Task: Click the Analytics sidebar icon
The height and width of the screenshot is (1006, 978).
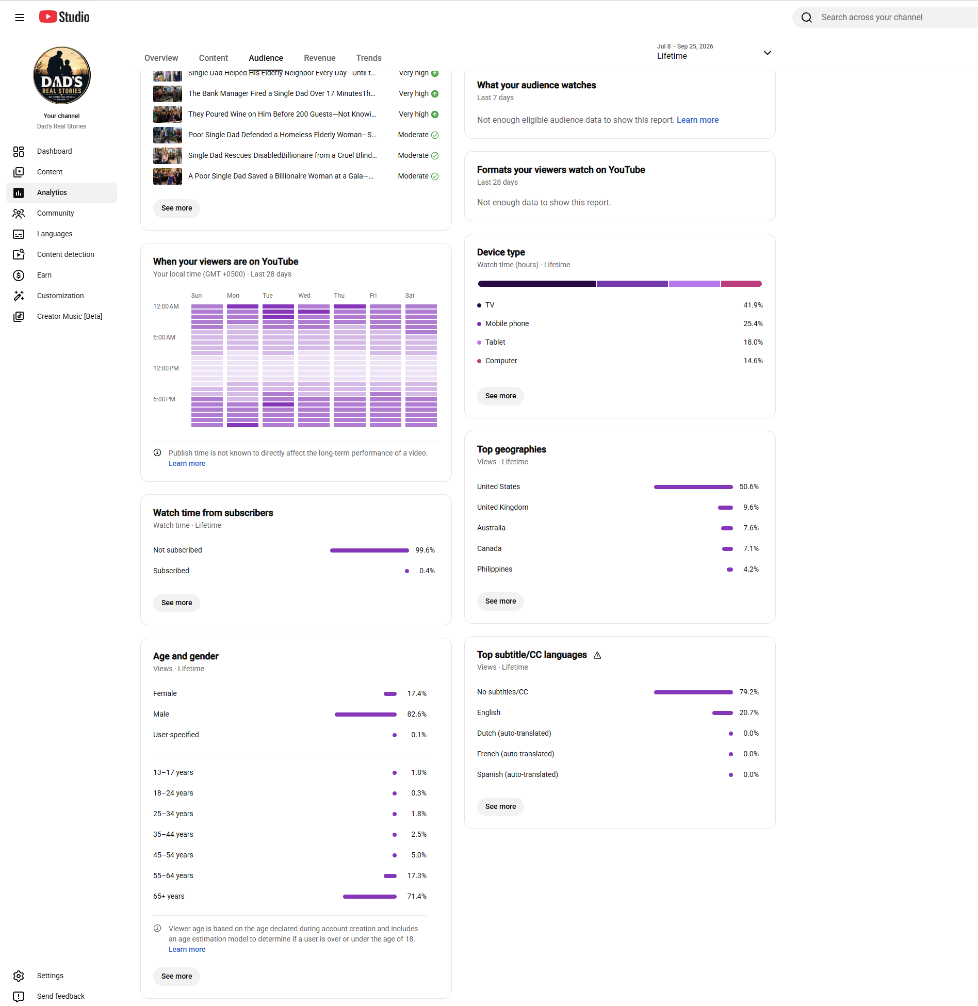Action: tap(19, 192)
